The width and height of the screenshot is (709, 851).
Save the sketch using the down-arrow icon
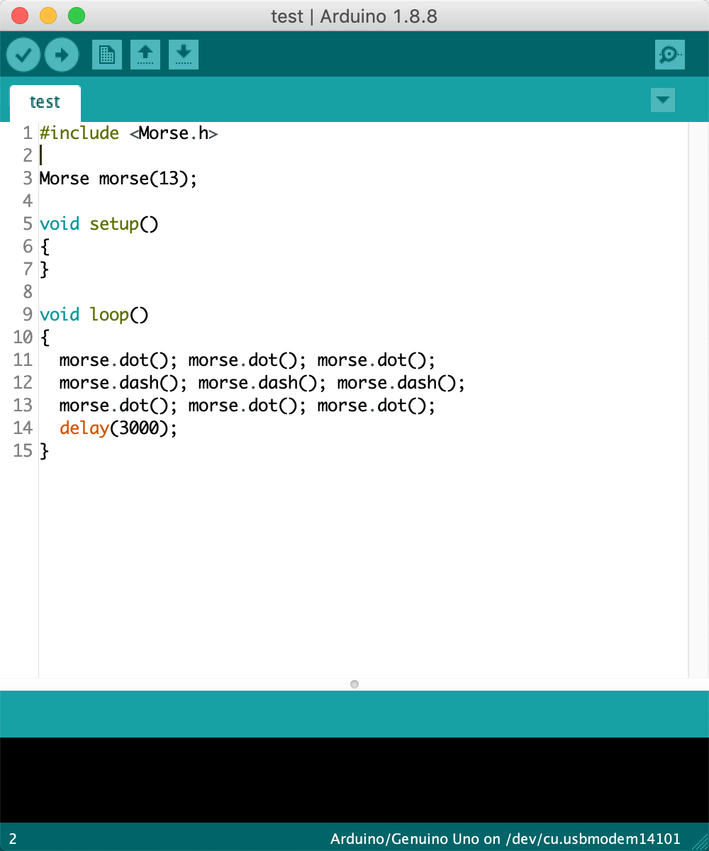pos(184,55)
